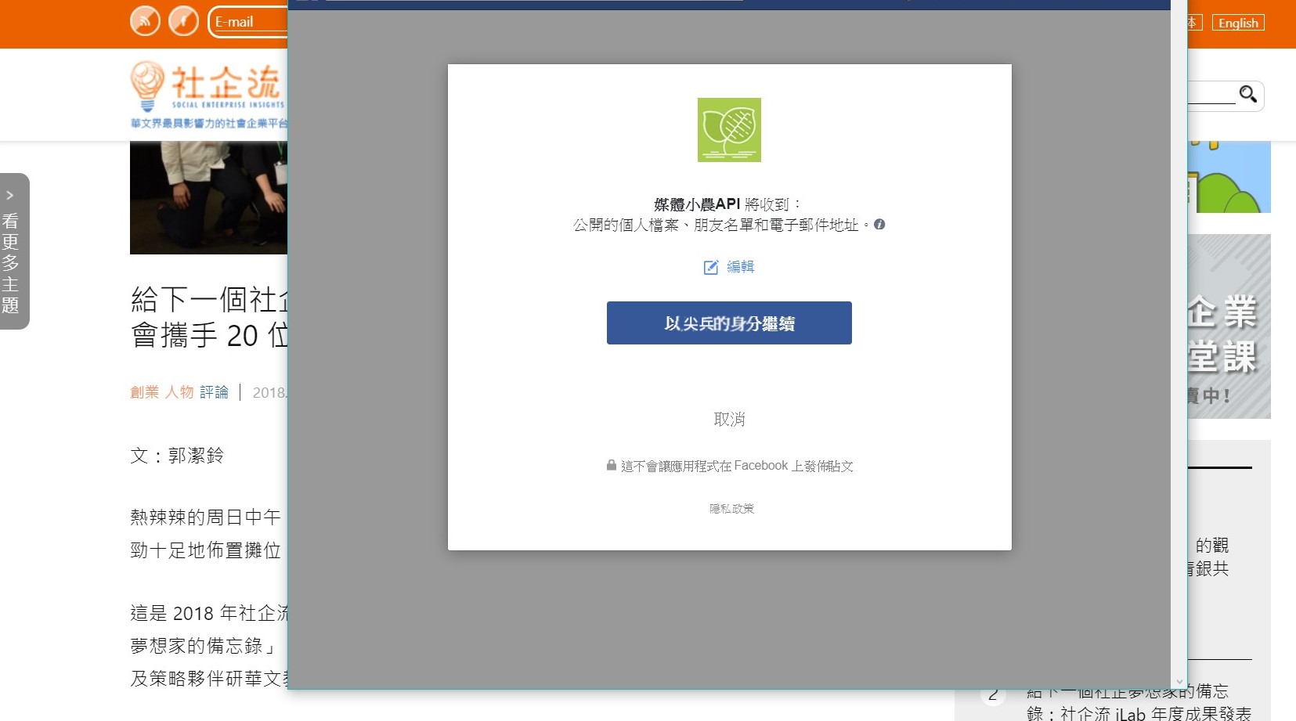This screenshot has height=721, width=1296.
Task: Click the E-mail input field
Action: 249,22
